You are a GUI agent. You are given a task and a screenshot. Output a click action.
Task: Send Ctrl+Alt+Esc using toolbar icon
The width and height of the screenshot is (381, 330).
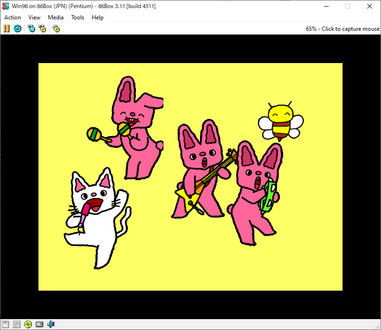coord(42,28)
